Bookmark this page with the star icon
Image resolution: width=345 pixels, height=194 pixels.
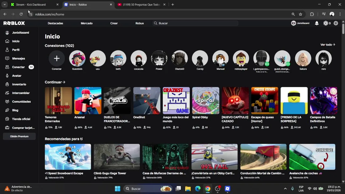(x=301, y=14)
